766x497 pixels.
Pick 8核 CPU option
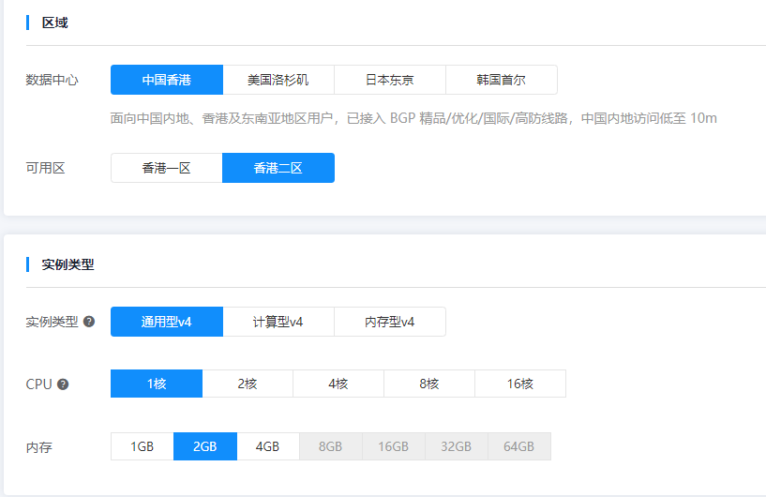pyautogui.click(x=429, y=384)
